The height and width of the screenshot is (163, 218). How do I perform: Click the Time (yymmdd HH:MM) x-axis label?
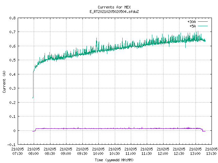coord(114,160)
